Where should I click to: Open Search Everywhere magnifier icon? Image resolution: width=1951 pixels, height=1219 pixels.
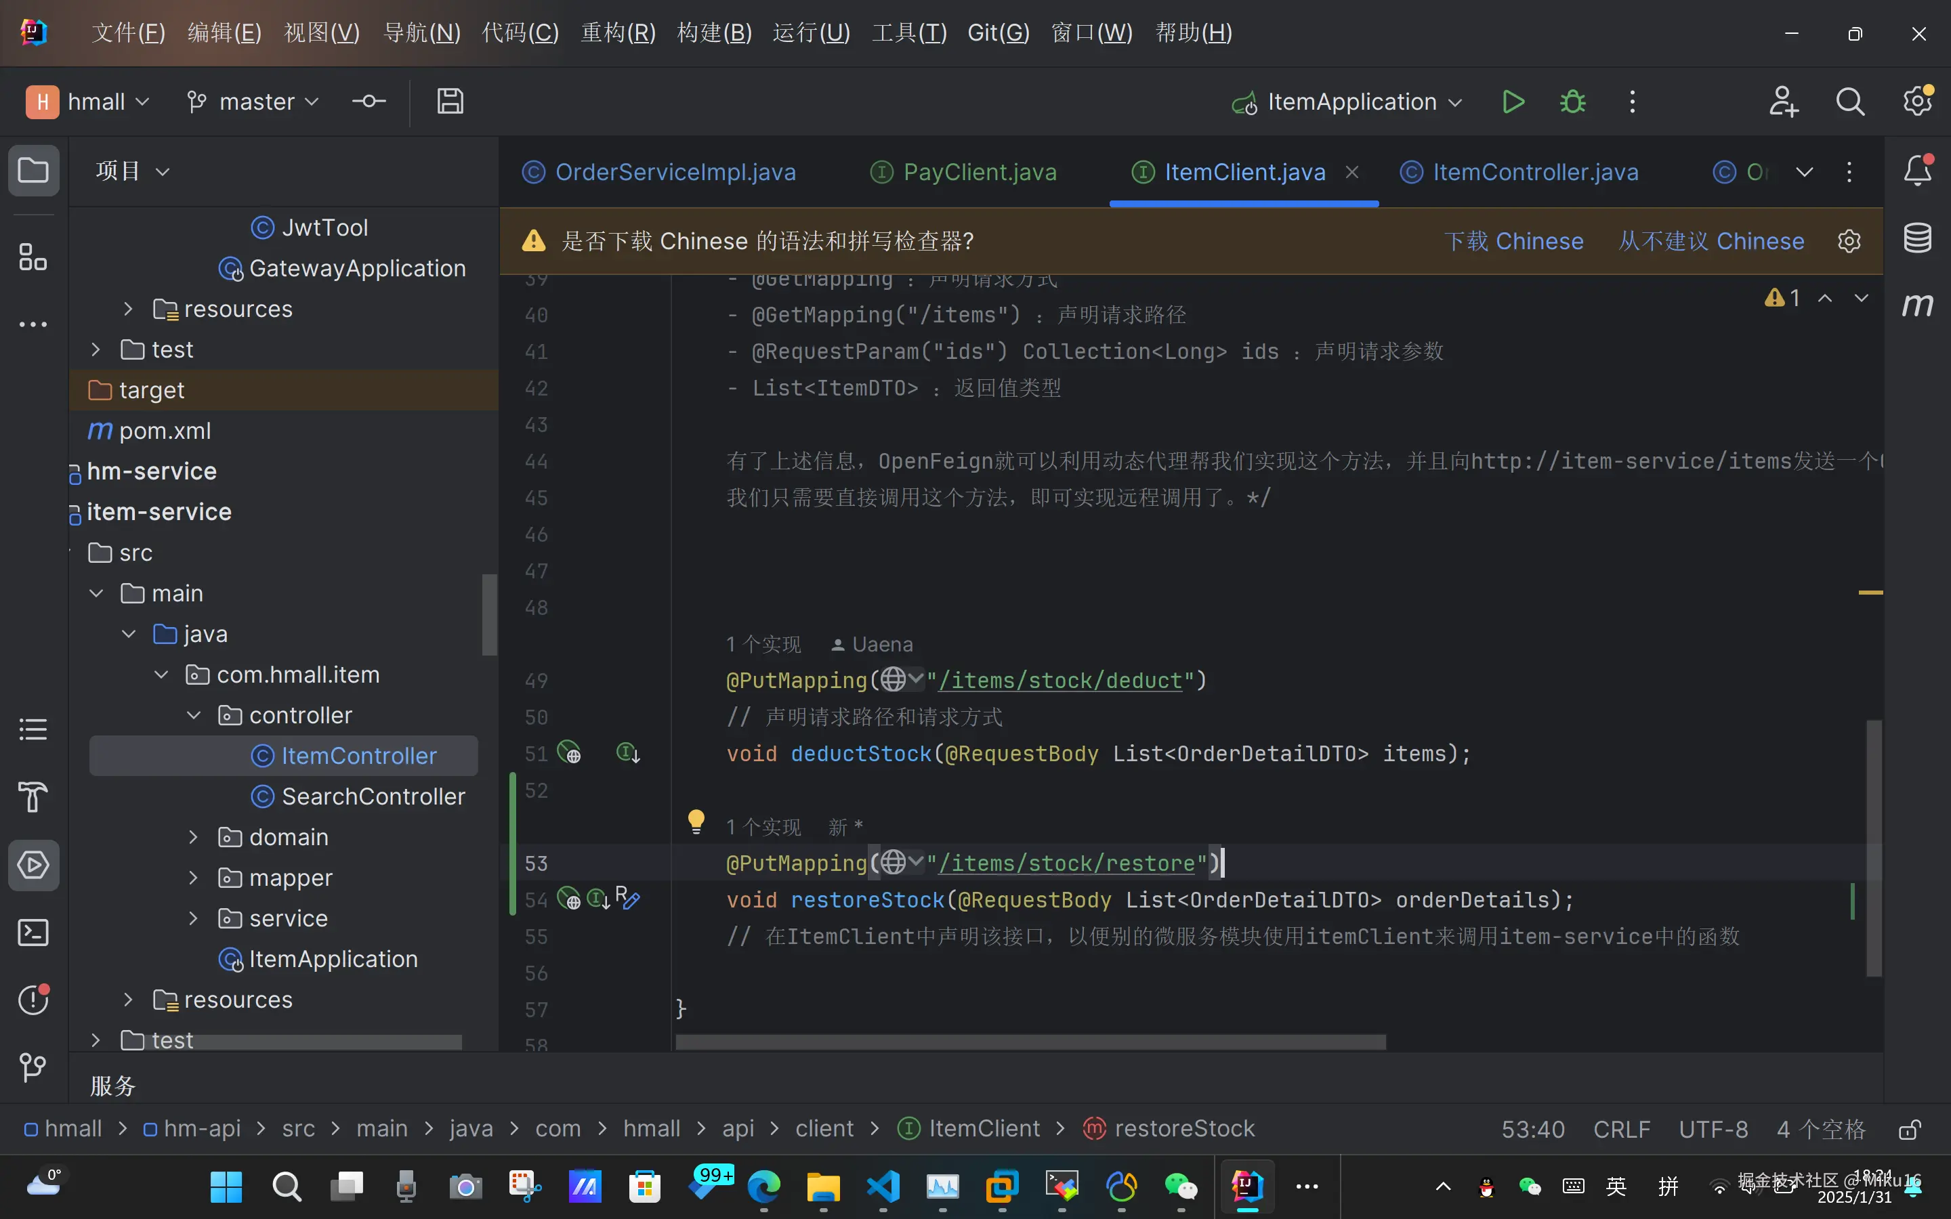pos(1849,102)
